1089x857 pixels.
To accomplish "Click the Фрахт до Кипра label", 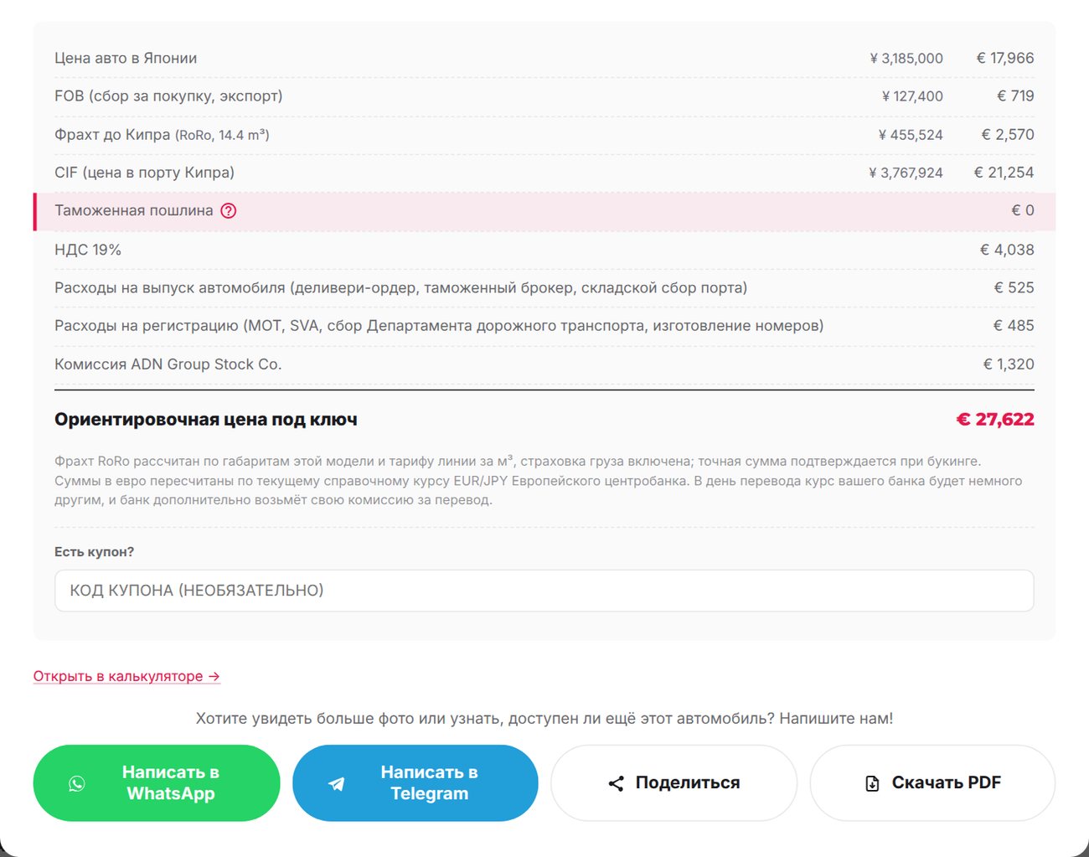I will click(x=162, y=135).
